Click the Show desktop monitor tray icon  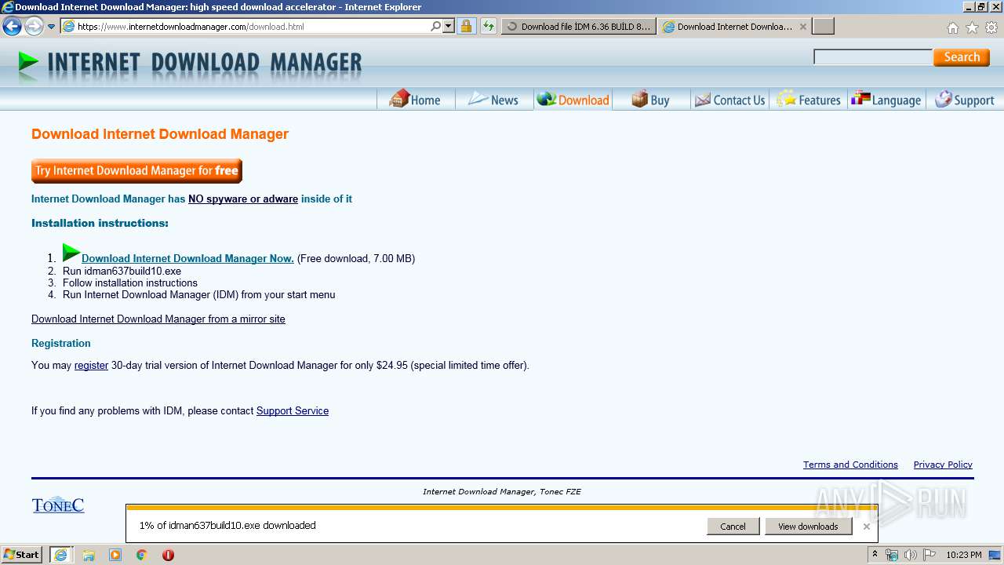[995, 555]
